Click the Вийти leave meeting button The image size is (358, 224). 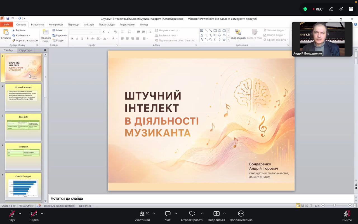[x=347, y=216]
